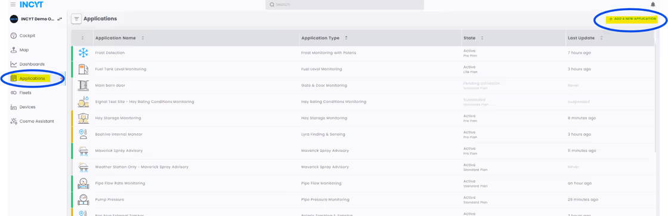Open the notifications bell
668x216 pixels.
pyautogui.click(x=652, y=5)
